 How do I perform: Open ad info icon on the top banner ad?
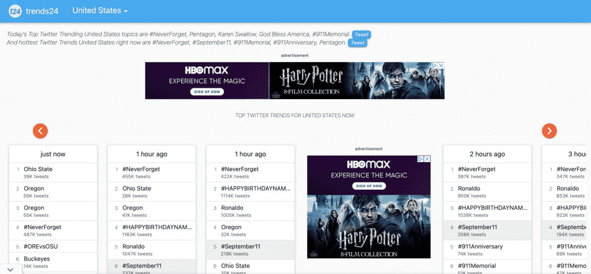[x=435, y=66]
